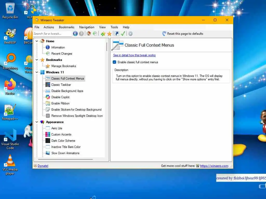This screenshot has height=199, width=266.
Task: Click the create shortcut toolbar icon
Action: coord(117,34)
